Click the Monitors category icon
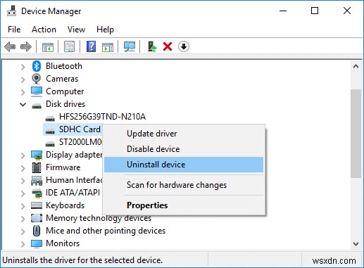364x268 pixels. pyautogui.click(x=37, y=243)
